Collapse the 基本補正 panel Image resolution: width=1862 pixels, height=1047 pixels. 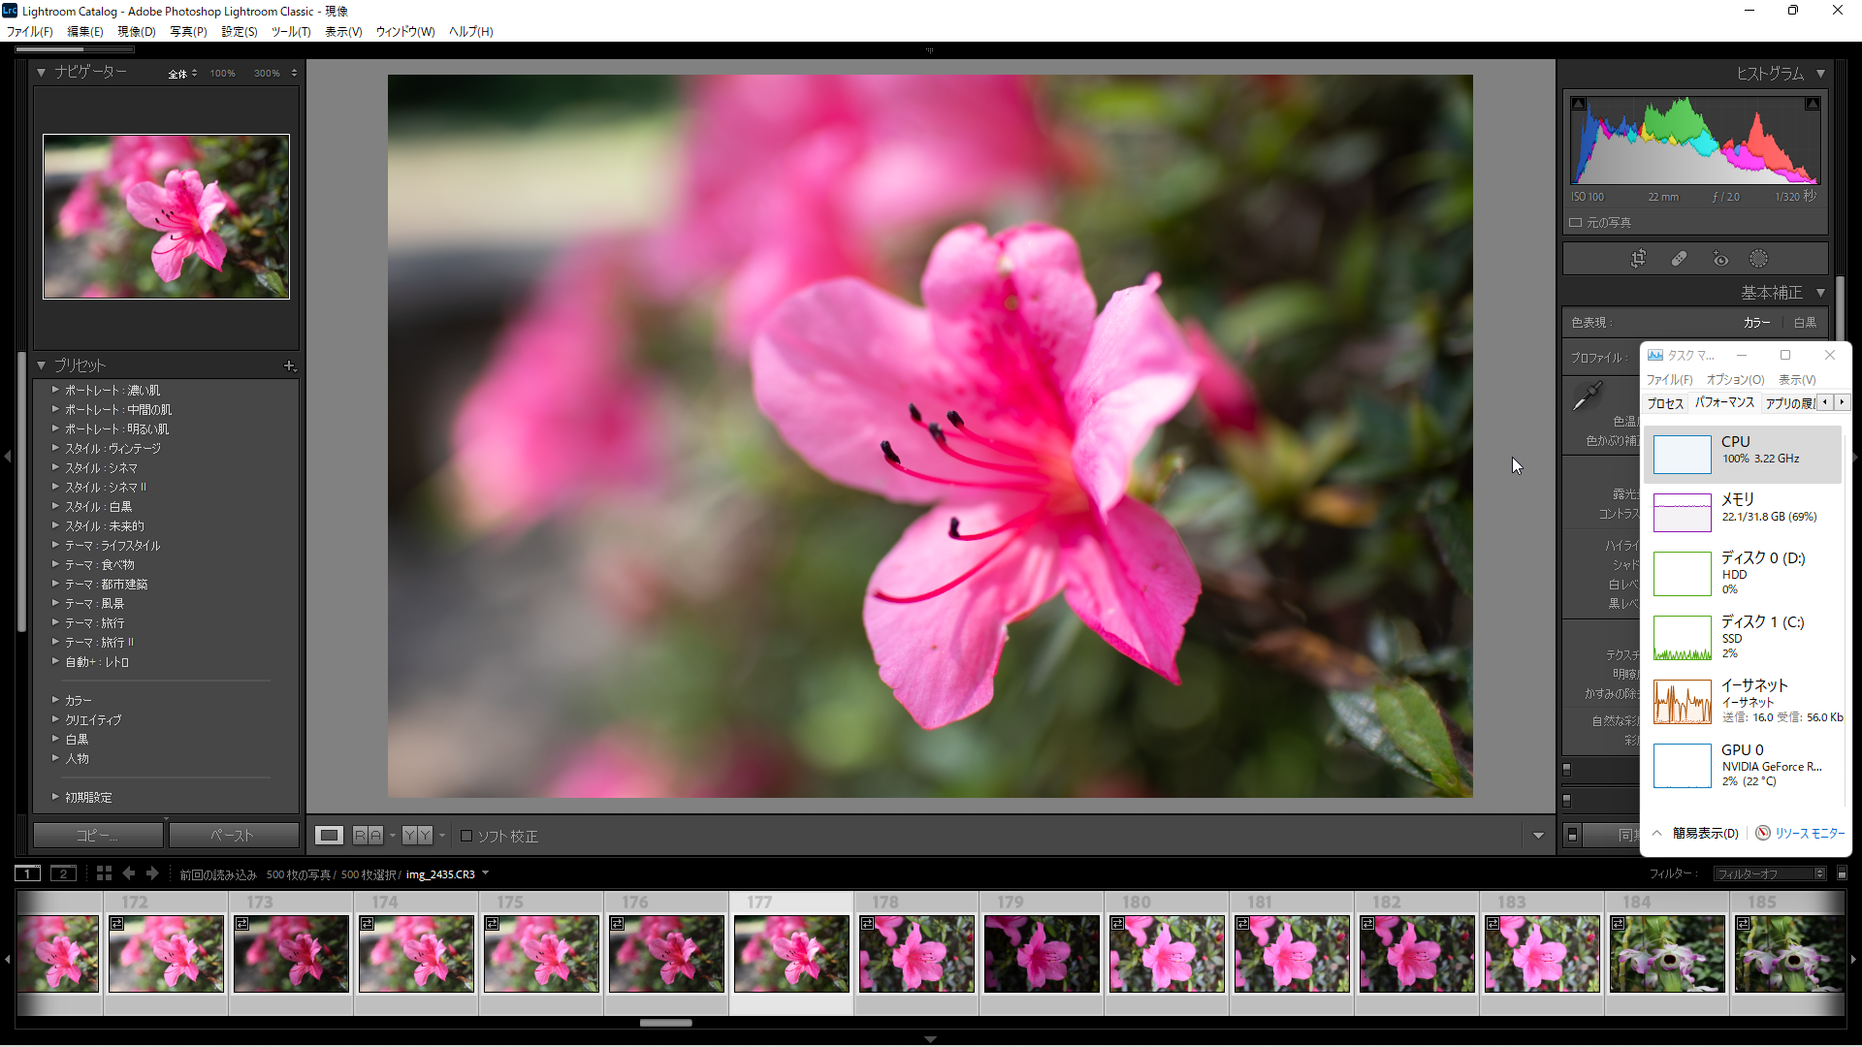1820,293
